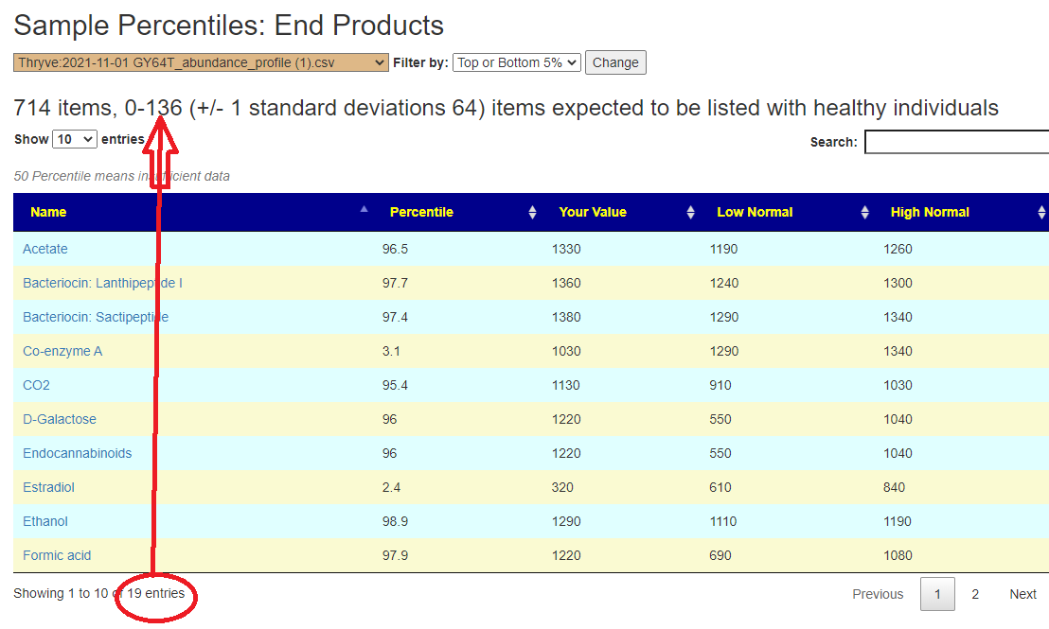This screenshot has width=1049, height=629.
Task: Click the Change button
Action: pyautogui.click(x=615, y=62)
